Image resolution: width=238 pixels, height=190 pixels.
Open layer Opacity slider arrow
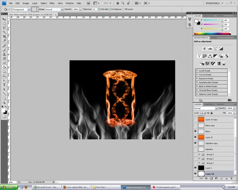[234, 108]
